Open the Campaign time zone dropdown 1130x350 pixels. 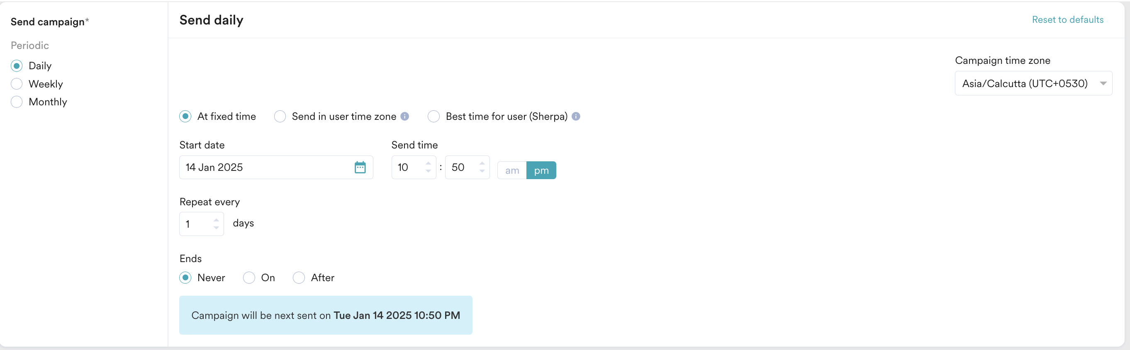pos(1033,83)
